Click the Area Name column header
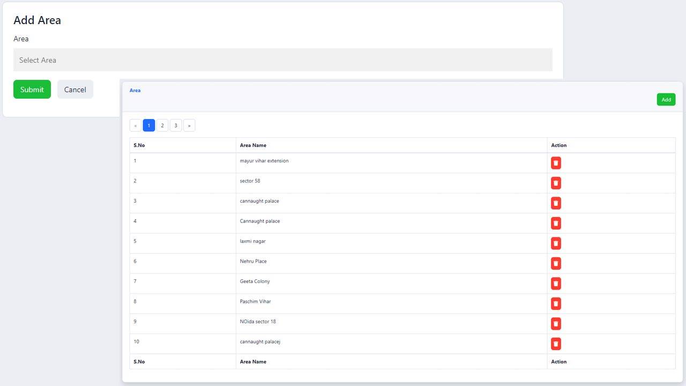Viewport: 686px width, 386px height. point(253,145)
